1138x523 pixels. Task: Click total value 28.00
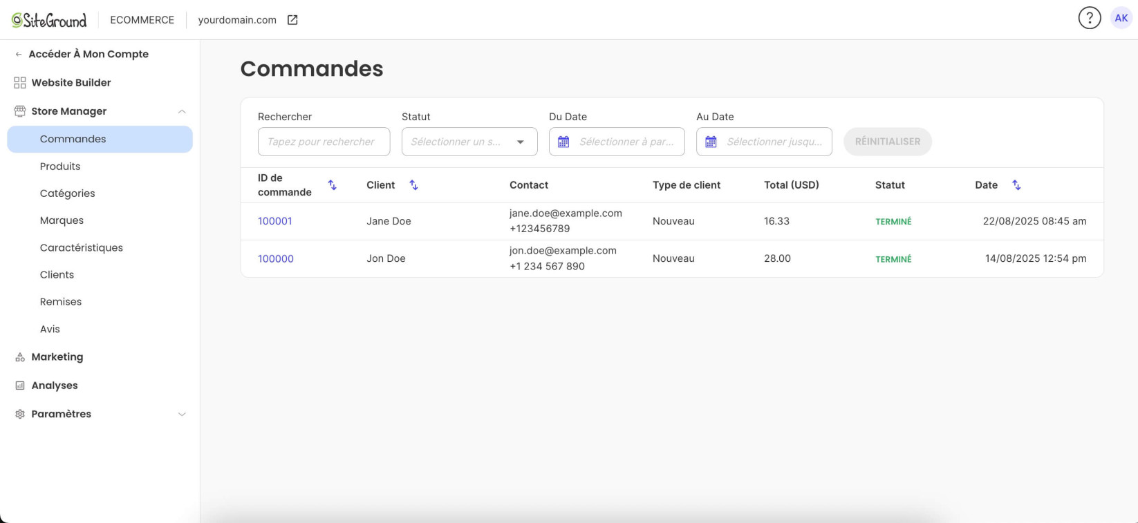click(777, 258)
